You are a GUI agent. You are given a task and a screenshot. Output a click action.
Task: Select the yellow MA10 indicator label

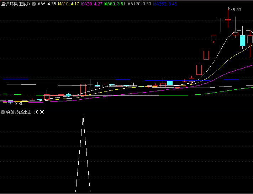coord(68,4)
